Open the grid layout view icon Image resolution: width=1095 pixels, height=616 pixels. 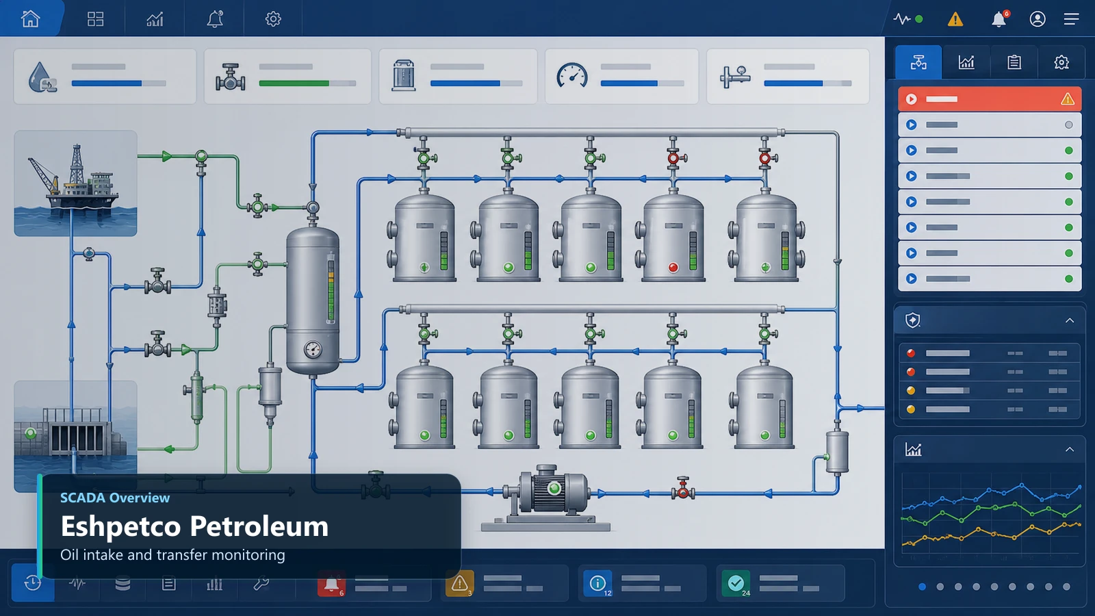pos(95,18)
